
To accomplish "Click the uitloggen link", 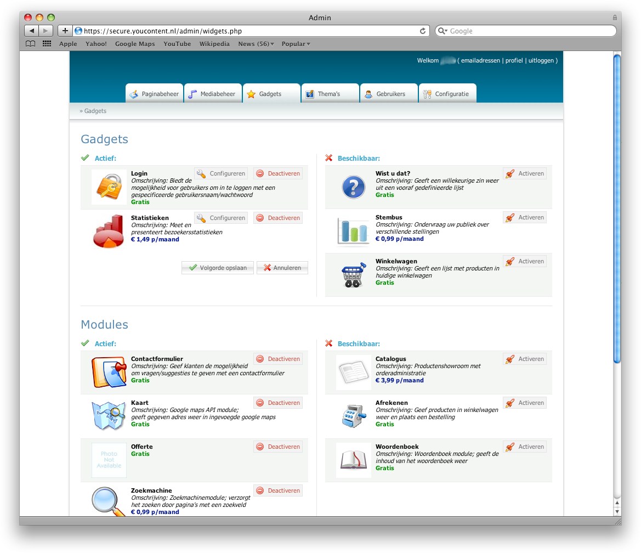I will [541, 61].
